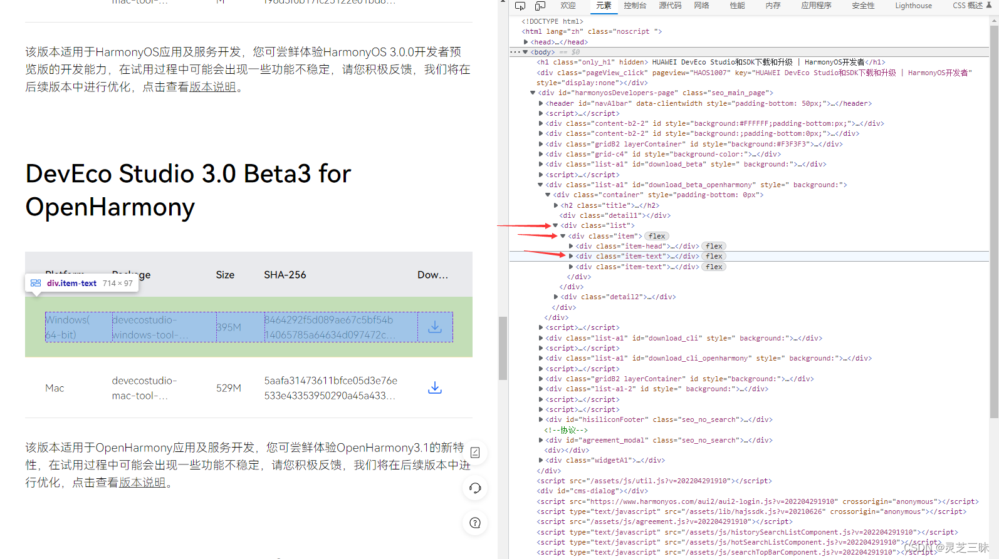Screen dimensions: 999x559
Task: Collapse the download_beta_openharmony div node
Action: click(540, 185)
